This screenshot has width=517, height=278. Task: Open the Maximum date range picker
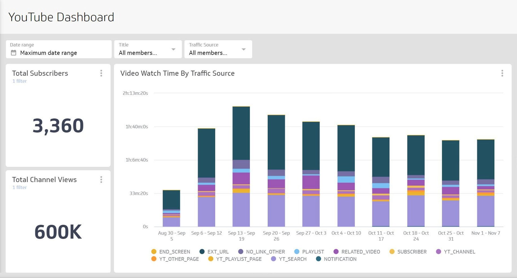tap(48, 53)
